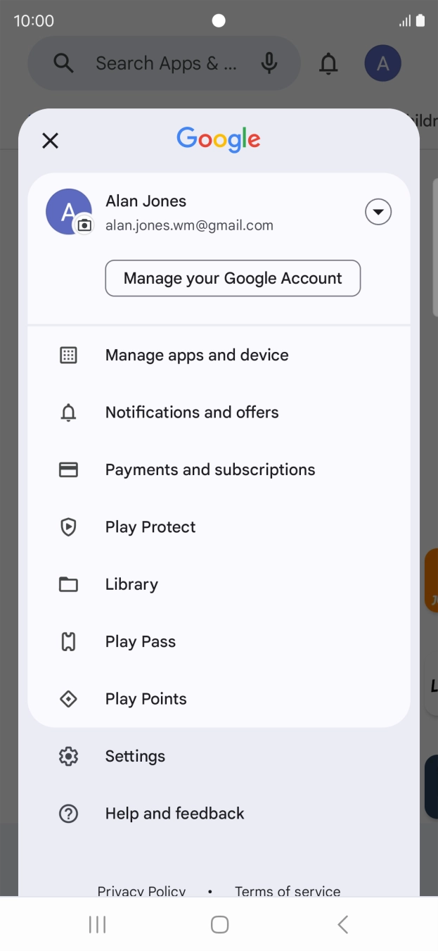
Task: Expand the account switcher dropdown arrow
Action: tap(378, 212)
